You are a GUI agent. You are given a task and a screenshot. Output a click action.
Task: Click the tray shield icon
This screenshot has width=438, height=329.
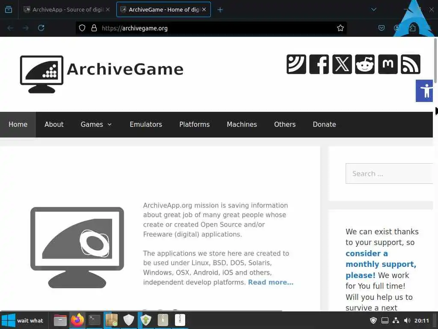point(373,320)
